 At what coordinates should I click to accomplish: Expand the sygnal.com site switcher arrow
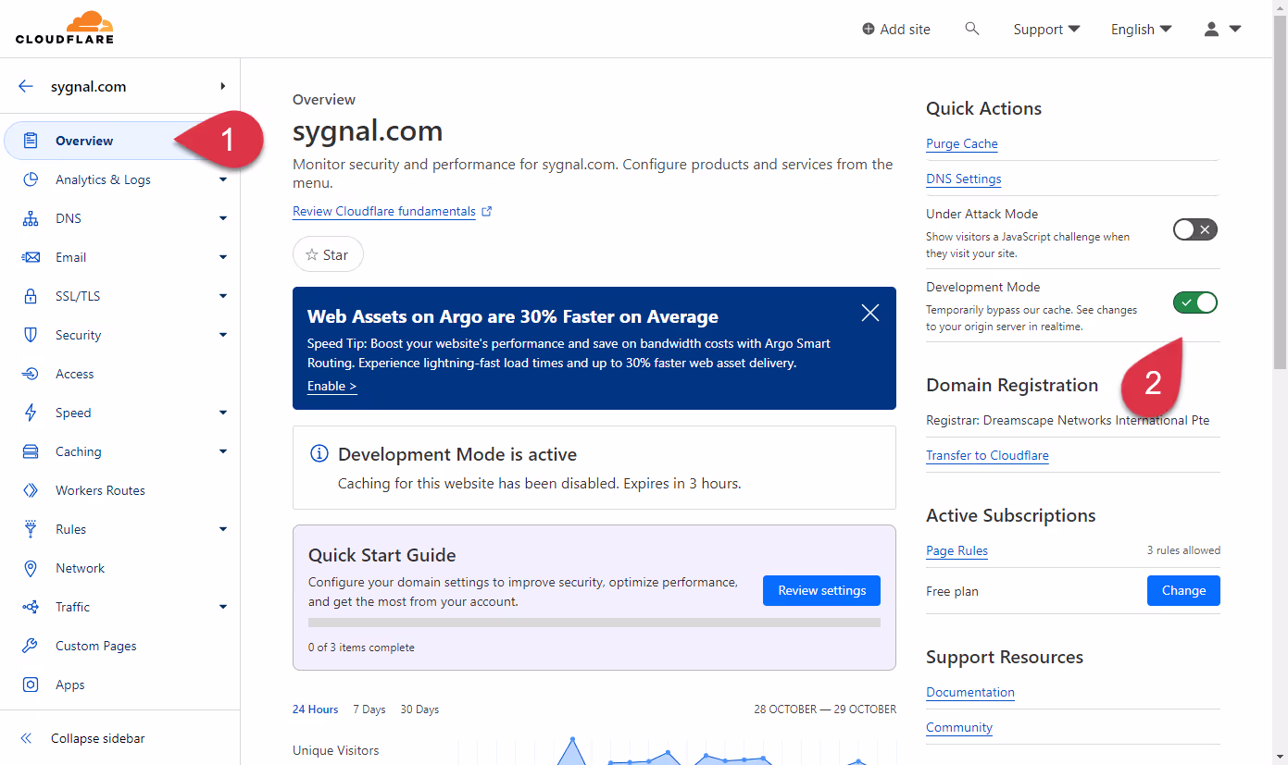point(222,86)
